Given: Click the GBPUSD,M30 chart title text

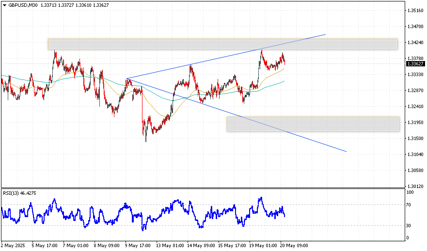Looking at the screenshot, I should pyautogui.click(x=23, y=5).
